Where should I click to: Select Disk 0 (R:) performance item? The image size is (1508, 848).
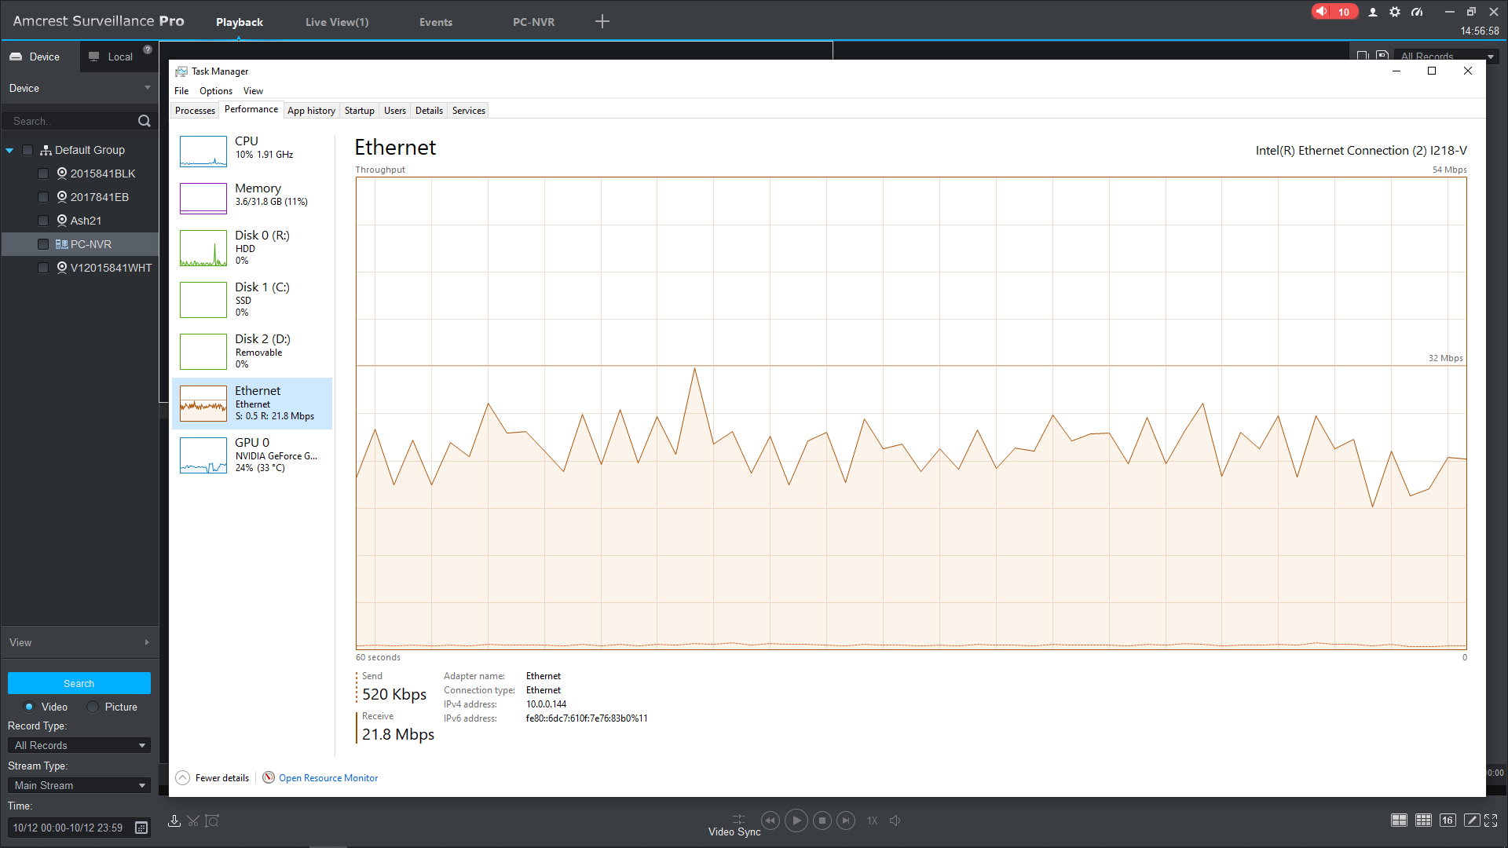click(252, 247)
